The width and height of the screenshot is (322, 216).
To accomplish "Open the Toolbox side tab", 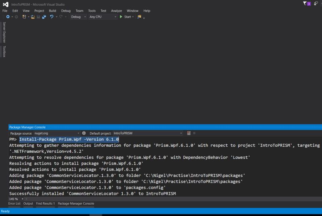I will point(4,52).
